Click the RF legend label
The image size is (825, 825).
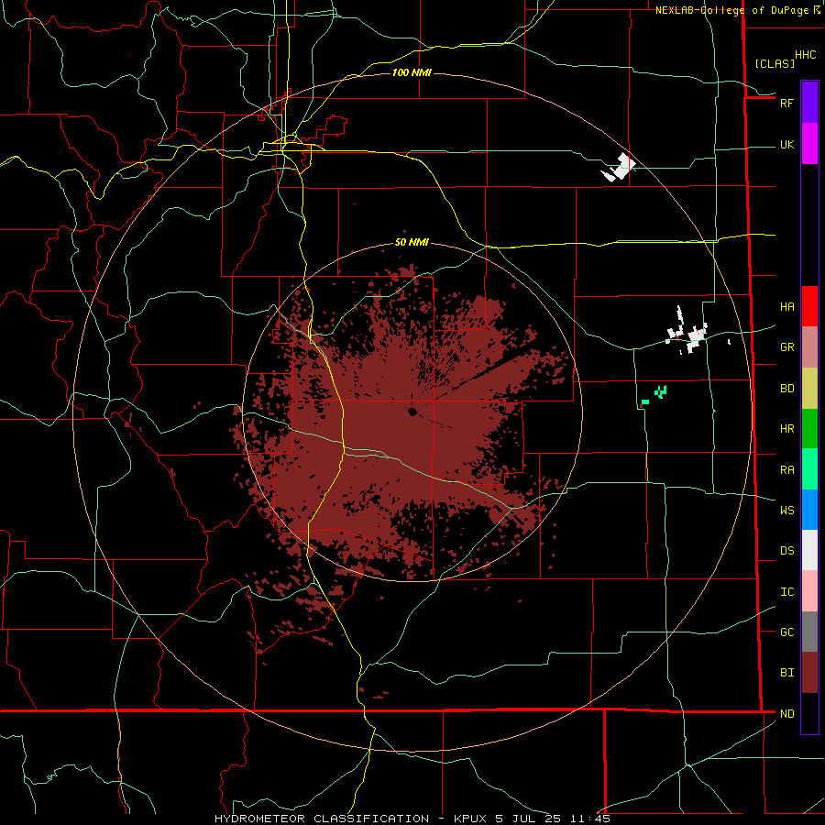point(786,103)
